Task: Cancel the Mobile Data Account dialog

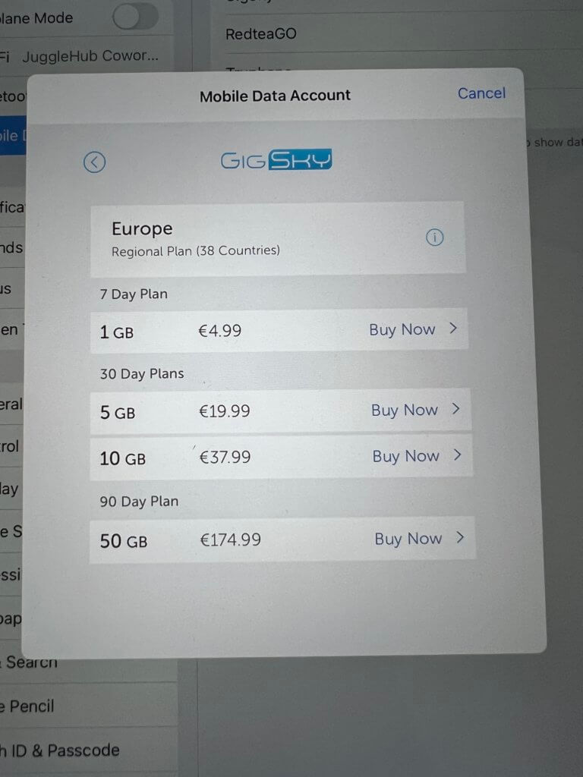Action: pos(481,93)
